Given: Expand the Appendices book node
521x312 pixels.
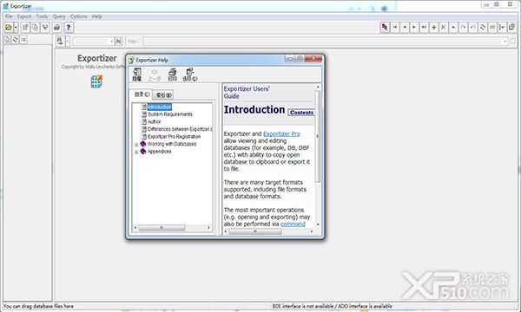Looking at the screenshot, I should point(136,152).
